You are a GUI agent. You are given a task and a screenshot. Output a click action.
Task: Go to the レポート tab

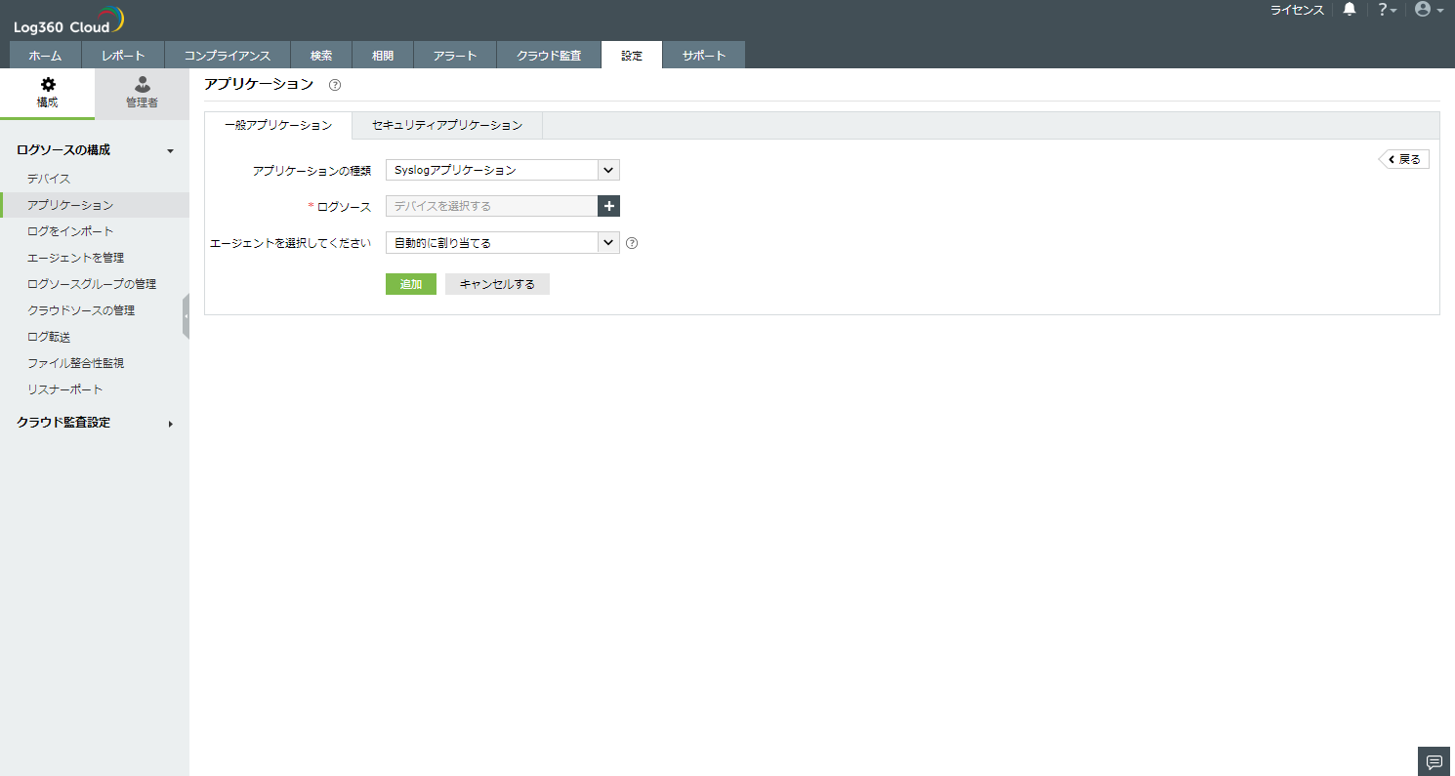pyautogui.click(x=123, y=56)
